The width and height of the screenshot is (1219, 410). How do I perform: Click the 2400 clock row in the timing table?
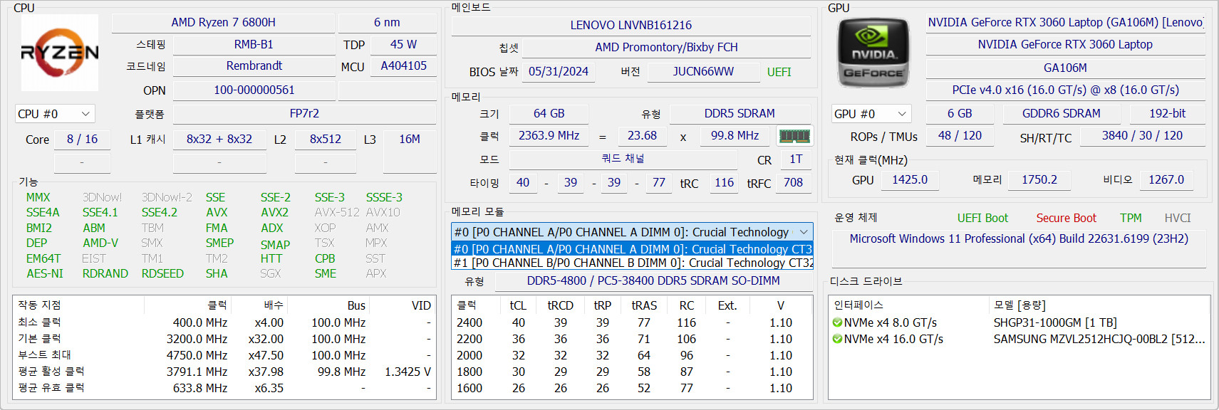pyautogui.click(x=632, y=322)
